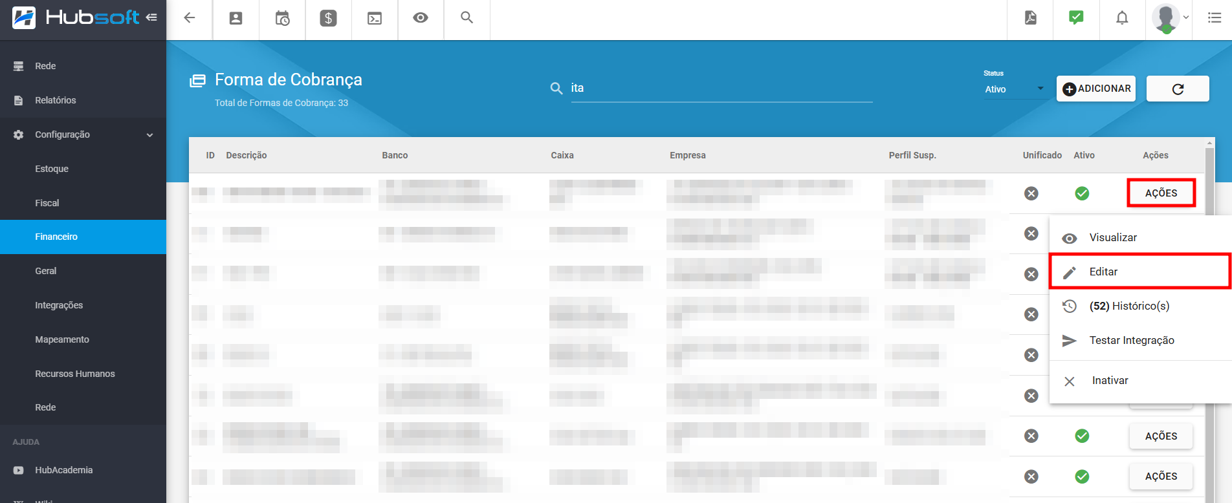Choose Visualizar from actions menu
Image resolution: width=1232 pixels, height=503 pixels.
1140,237
